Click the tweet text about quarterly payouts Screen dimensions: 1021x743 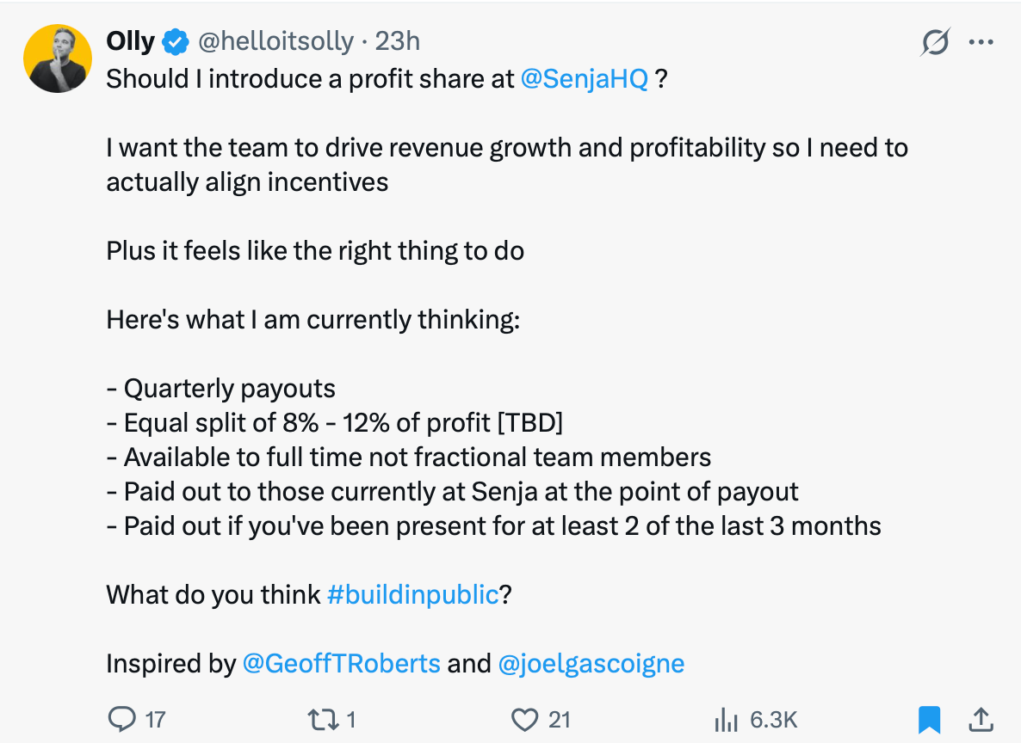click(x=230, y=389)
